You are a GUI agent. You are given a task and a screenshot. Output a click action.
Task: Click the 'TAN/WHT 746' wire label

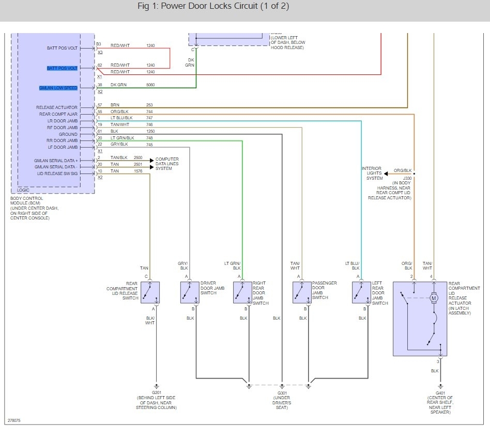tap(132, 124)
